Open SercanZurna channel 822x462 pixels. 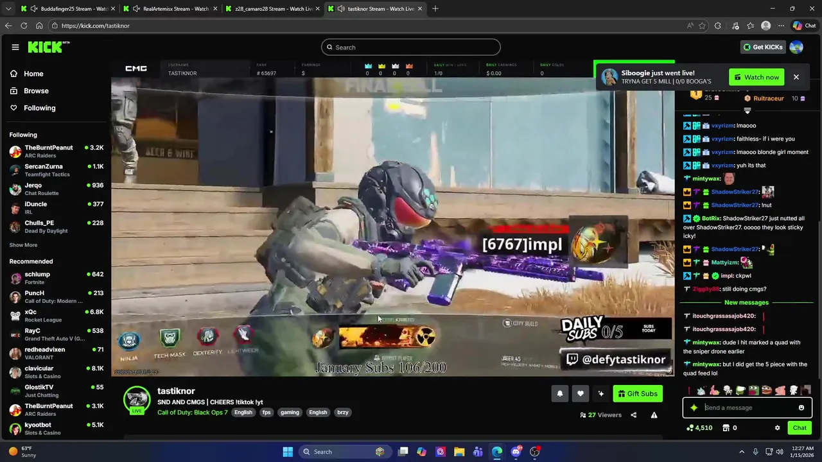coord(56,170)
